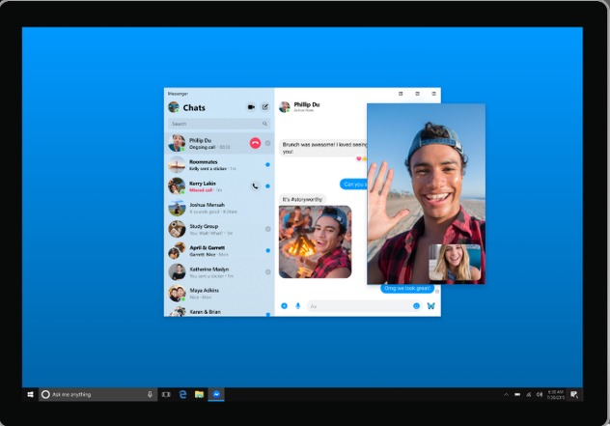The width and height of the screenshot is (610, 426).
Task: Click the delivered checkmark on the Study Group row
Action: [x=267, y=229]
